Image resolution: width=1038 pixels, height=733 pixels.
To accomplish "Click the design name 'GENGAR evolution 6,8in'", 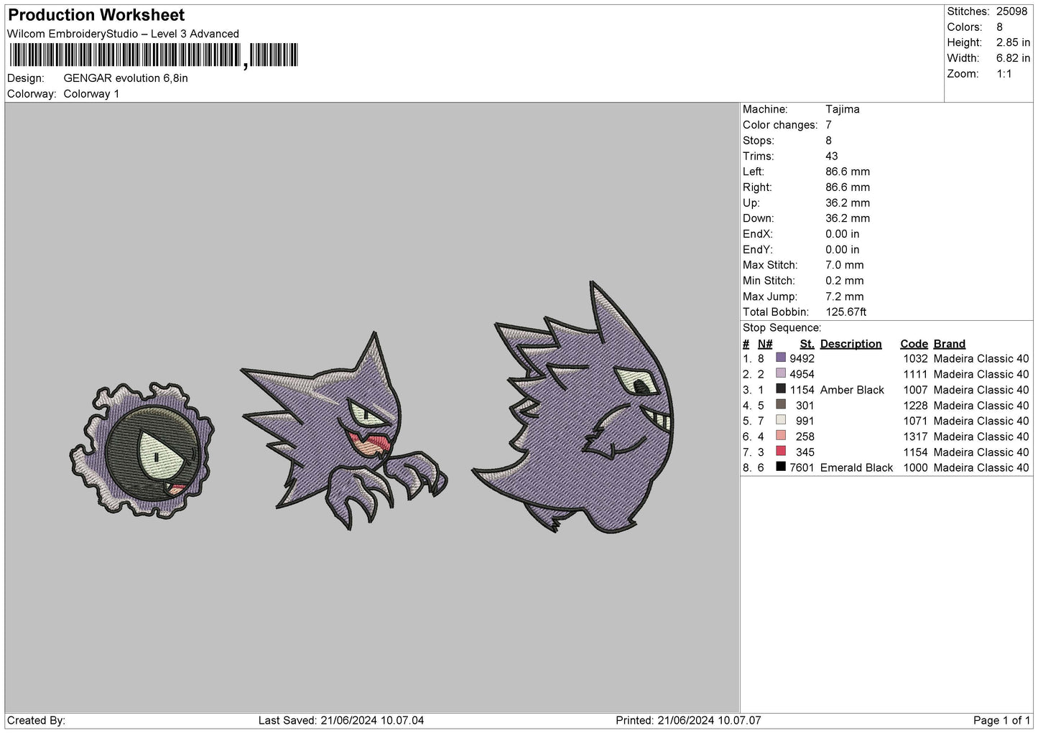I will (126, 78).
